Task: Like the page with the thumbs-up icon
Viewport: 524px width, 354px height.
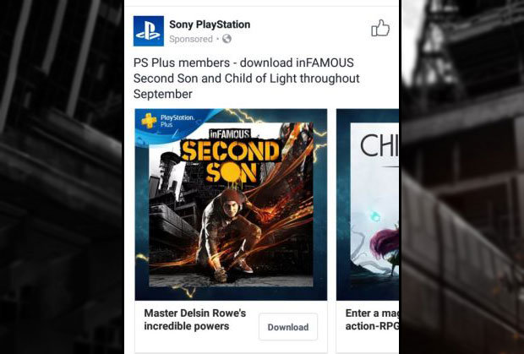Action: 380,28
